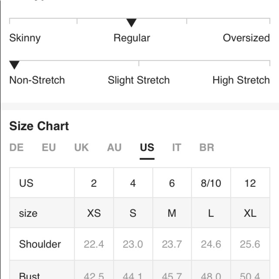
Task: Click the M size cell
Action: click(x=172, y=213)
